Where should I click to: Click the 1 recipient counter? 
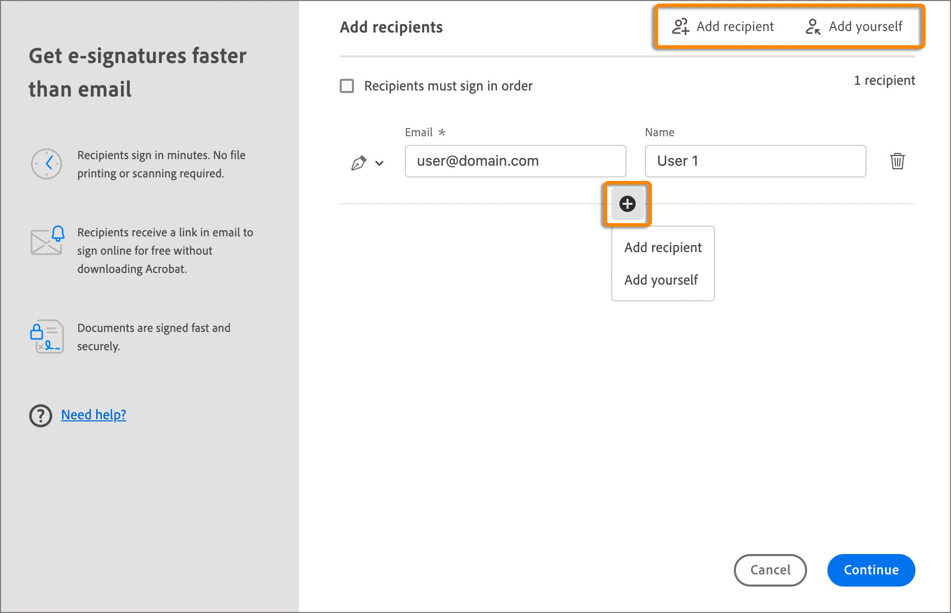(884, 80)
